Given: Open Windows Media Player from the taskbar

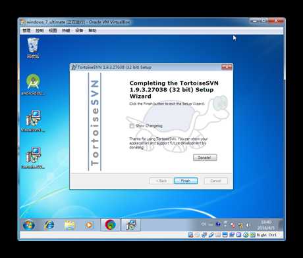Looking at the screenshot, I should click(x=89, y=225).
